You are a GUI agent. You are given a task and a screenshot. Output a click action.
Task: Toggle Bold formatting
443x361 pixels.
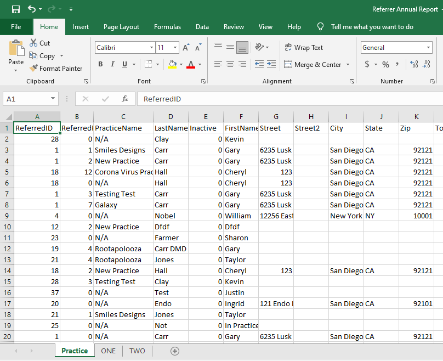click(100, 65)
